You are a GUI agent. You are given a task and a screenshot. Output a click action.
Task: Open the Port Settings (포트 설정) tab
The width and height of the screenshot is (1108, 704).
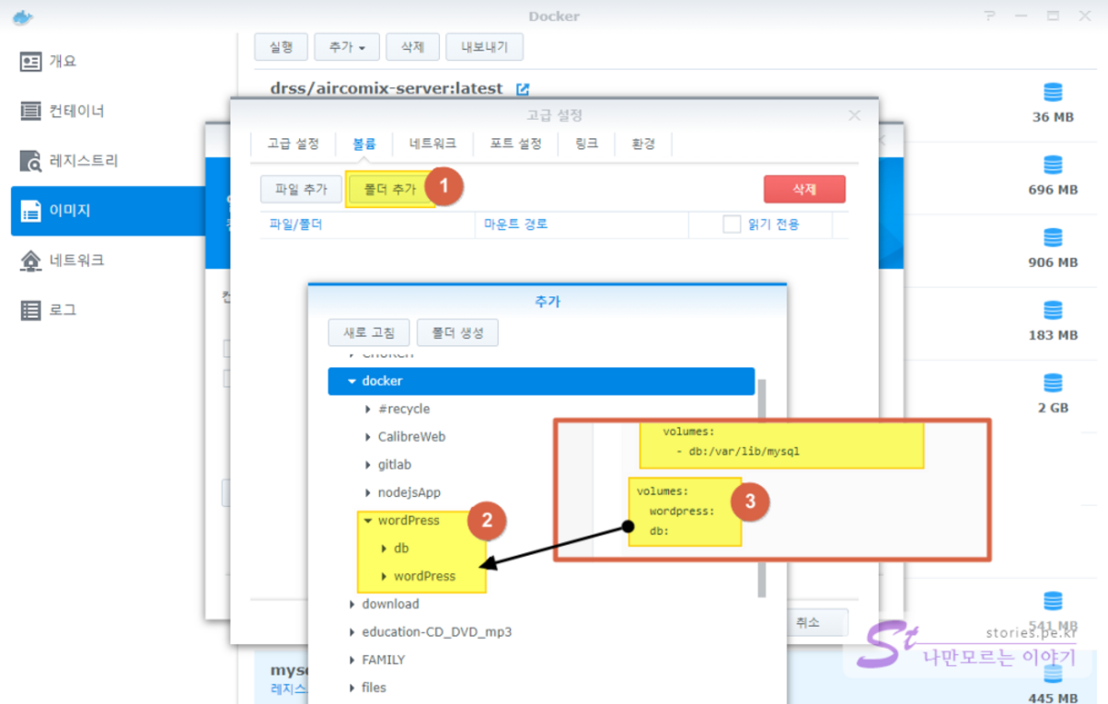[x=515, y=144]
